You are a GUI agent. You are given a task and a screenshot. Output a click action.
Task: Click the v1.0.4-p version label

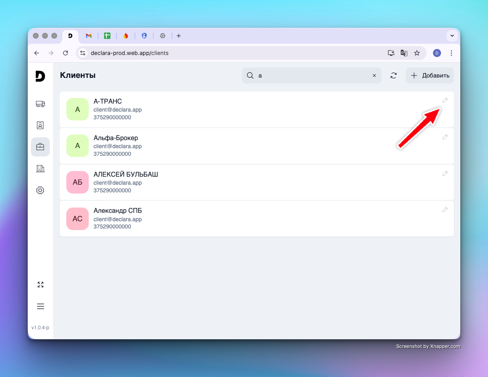40,328
